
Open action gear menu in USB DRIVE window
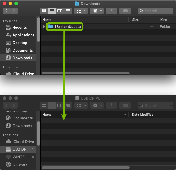(x=97, y=105)
